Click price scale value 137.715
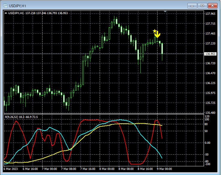Image resolution: width=221 pixels, height=175 pixels. coord(210,24)
